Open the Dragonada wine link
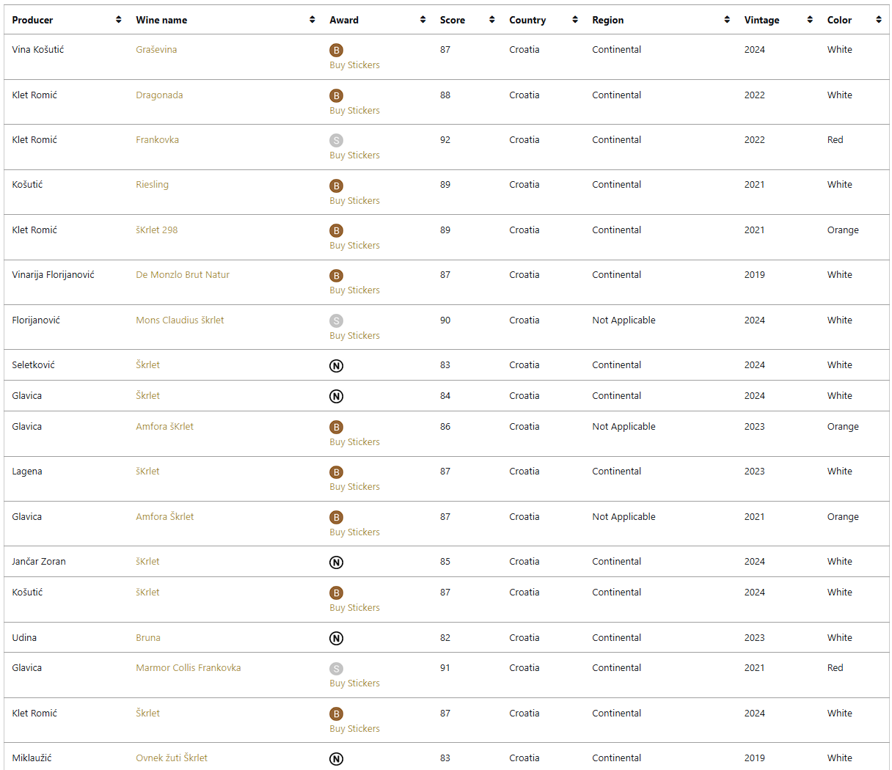 (x=159, y=95)
